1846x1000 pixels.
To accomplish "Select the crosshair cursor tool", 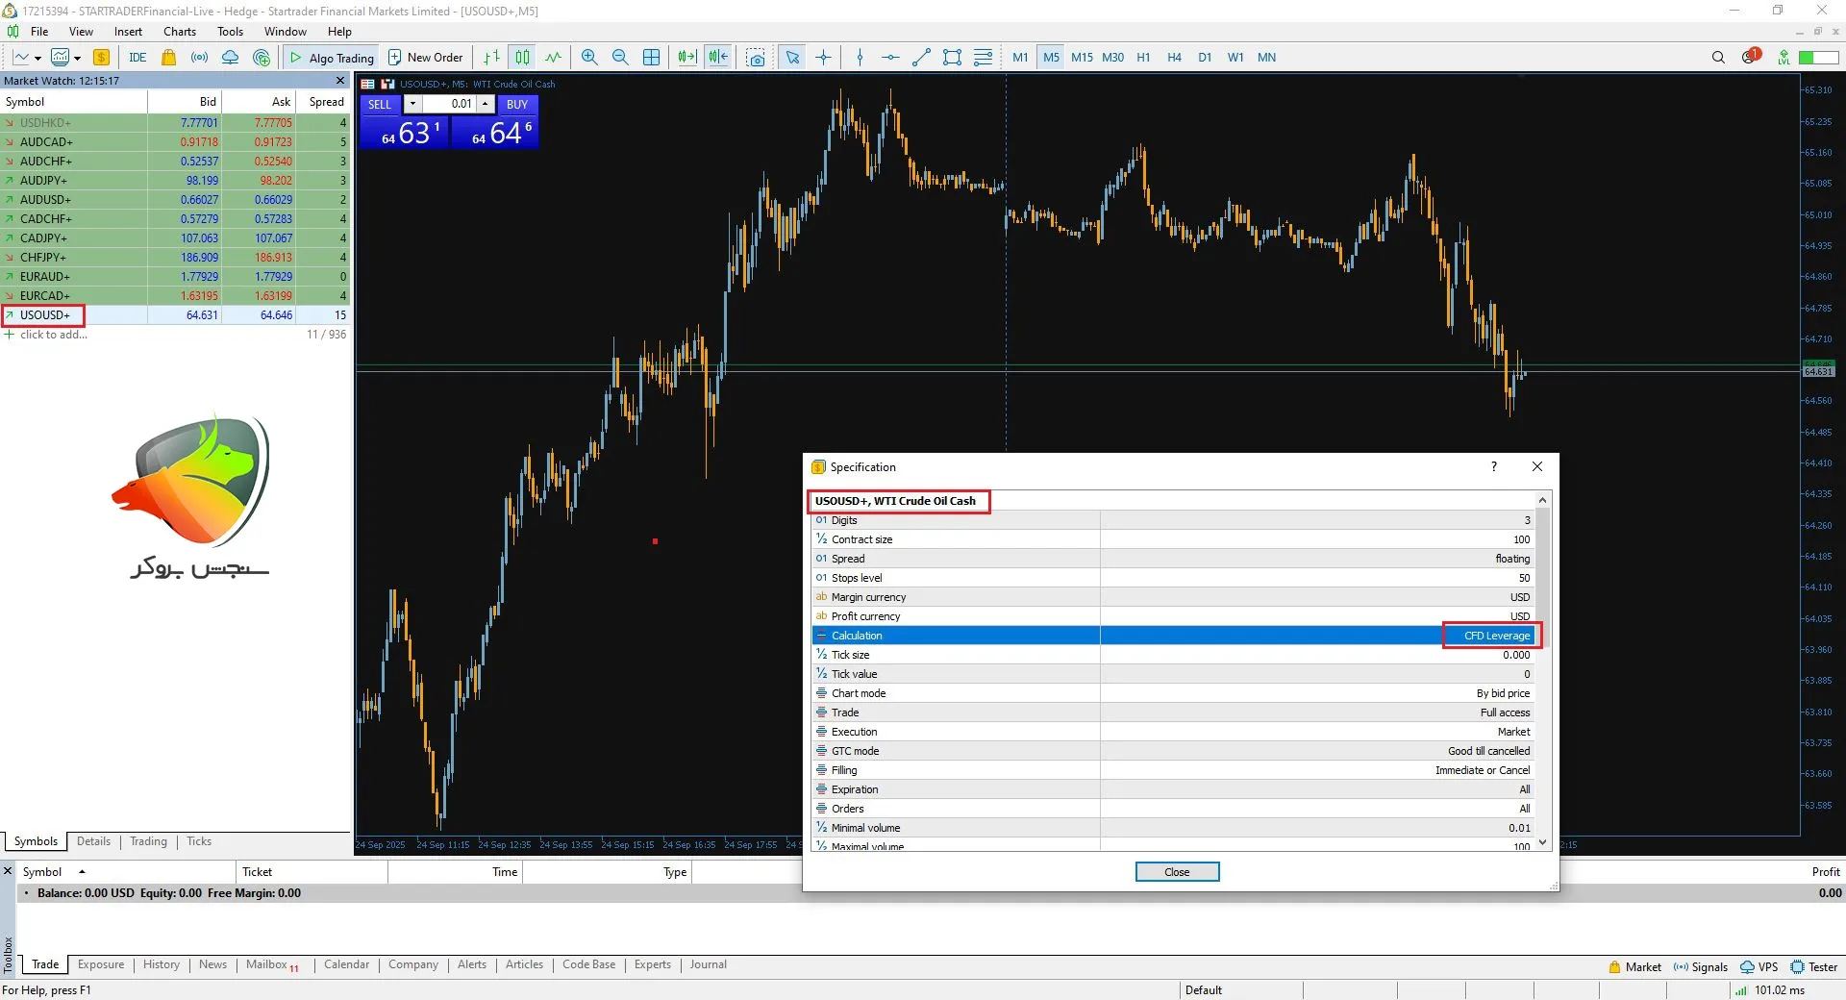I will tap(824, 58).
